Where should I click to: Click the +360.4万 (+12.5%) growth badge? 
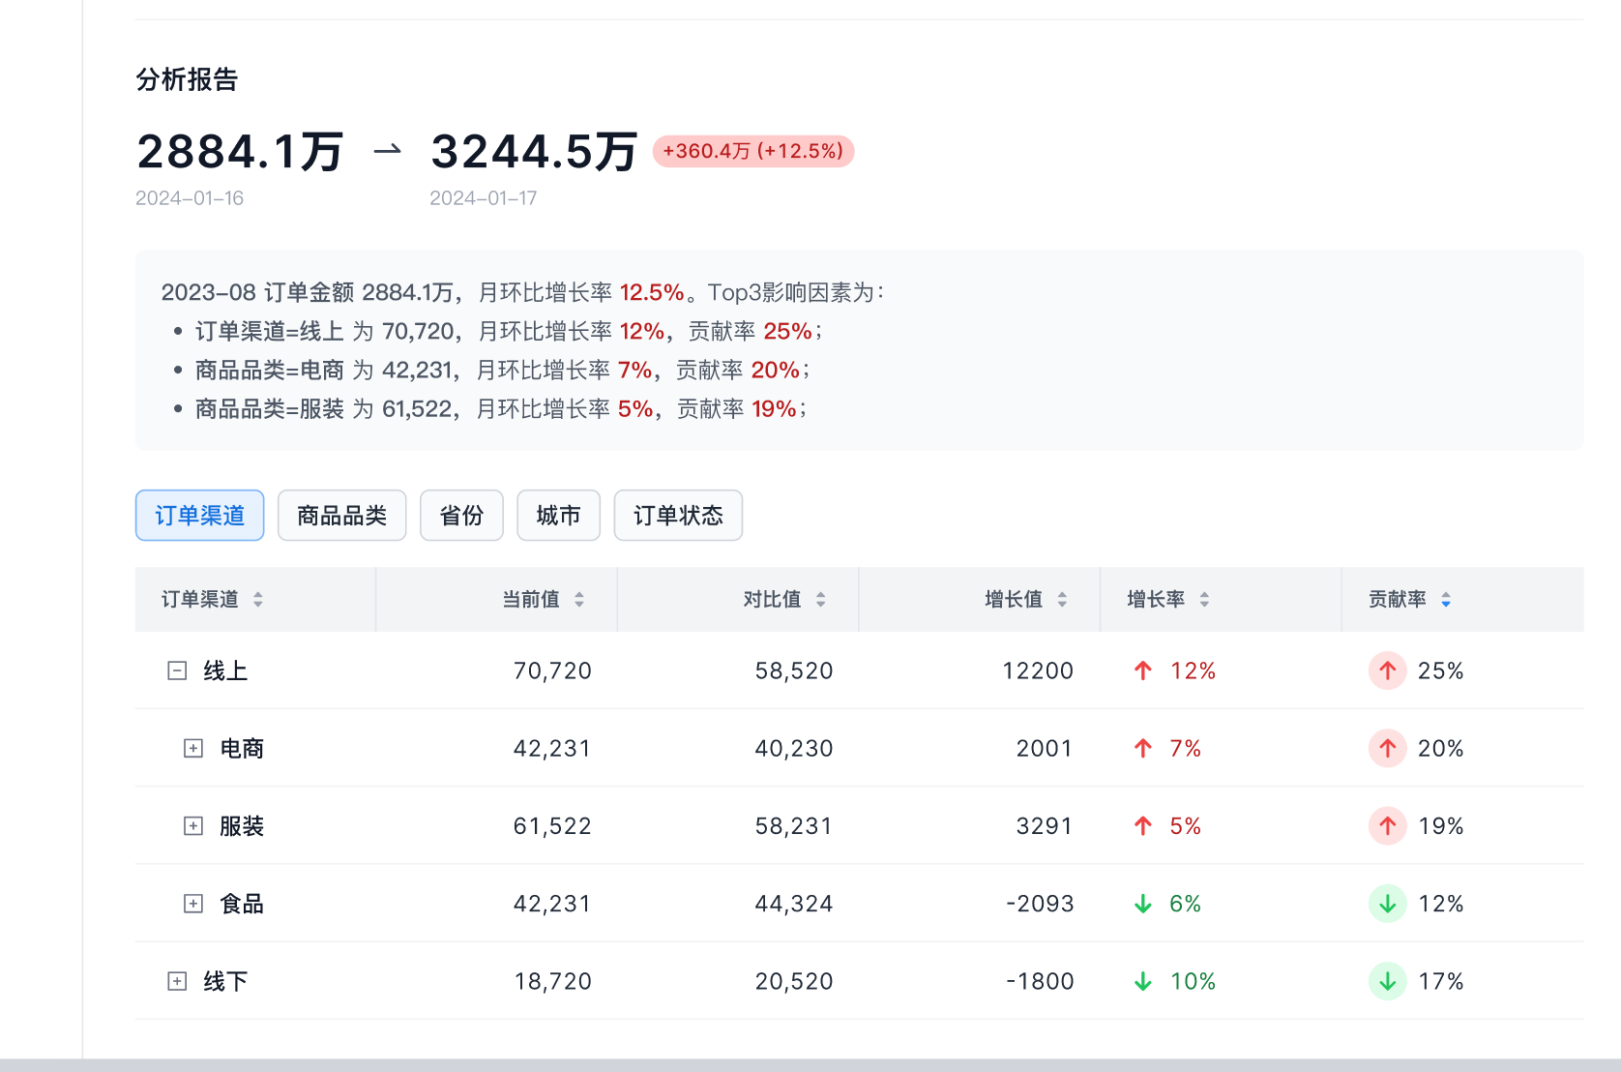pos(752,151)
